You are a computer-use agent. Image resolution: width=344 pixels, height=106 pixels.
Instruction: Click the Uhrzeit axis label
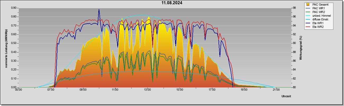[x=286, y=96]
